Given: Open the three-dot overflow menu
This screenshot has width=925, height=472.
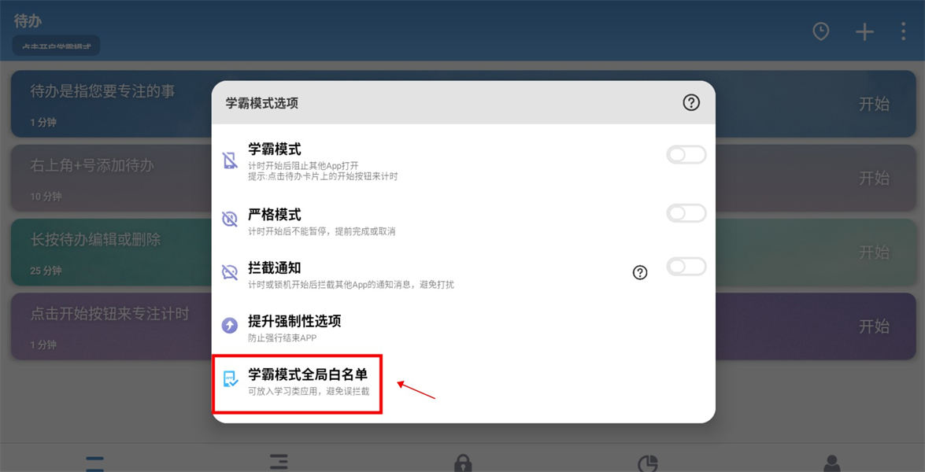Looking at the screenshot, I should pos(903,31).
